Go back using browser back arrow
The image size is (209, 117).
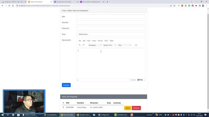click(x=2, y=6)
